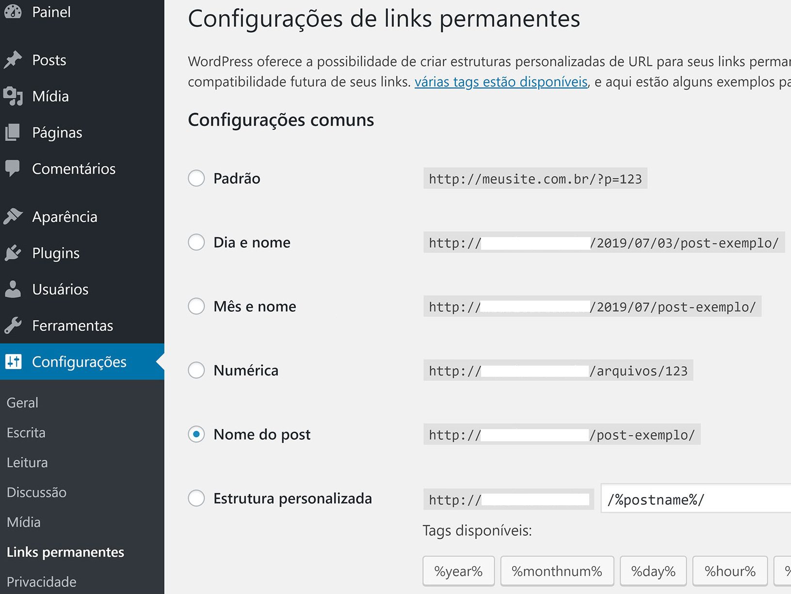
Task: Select the Padrão permalink radio button
Action: tap(196, 178)
